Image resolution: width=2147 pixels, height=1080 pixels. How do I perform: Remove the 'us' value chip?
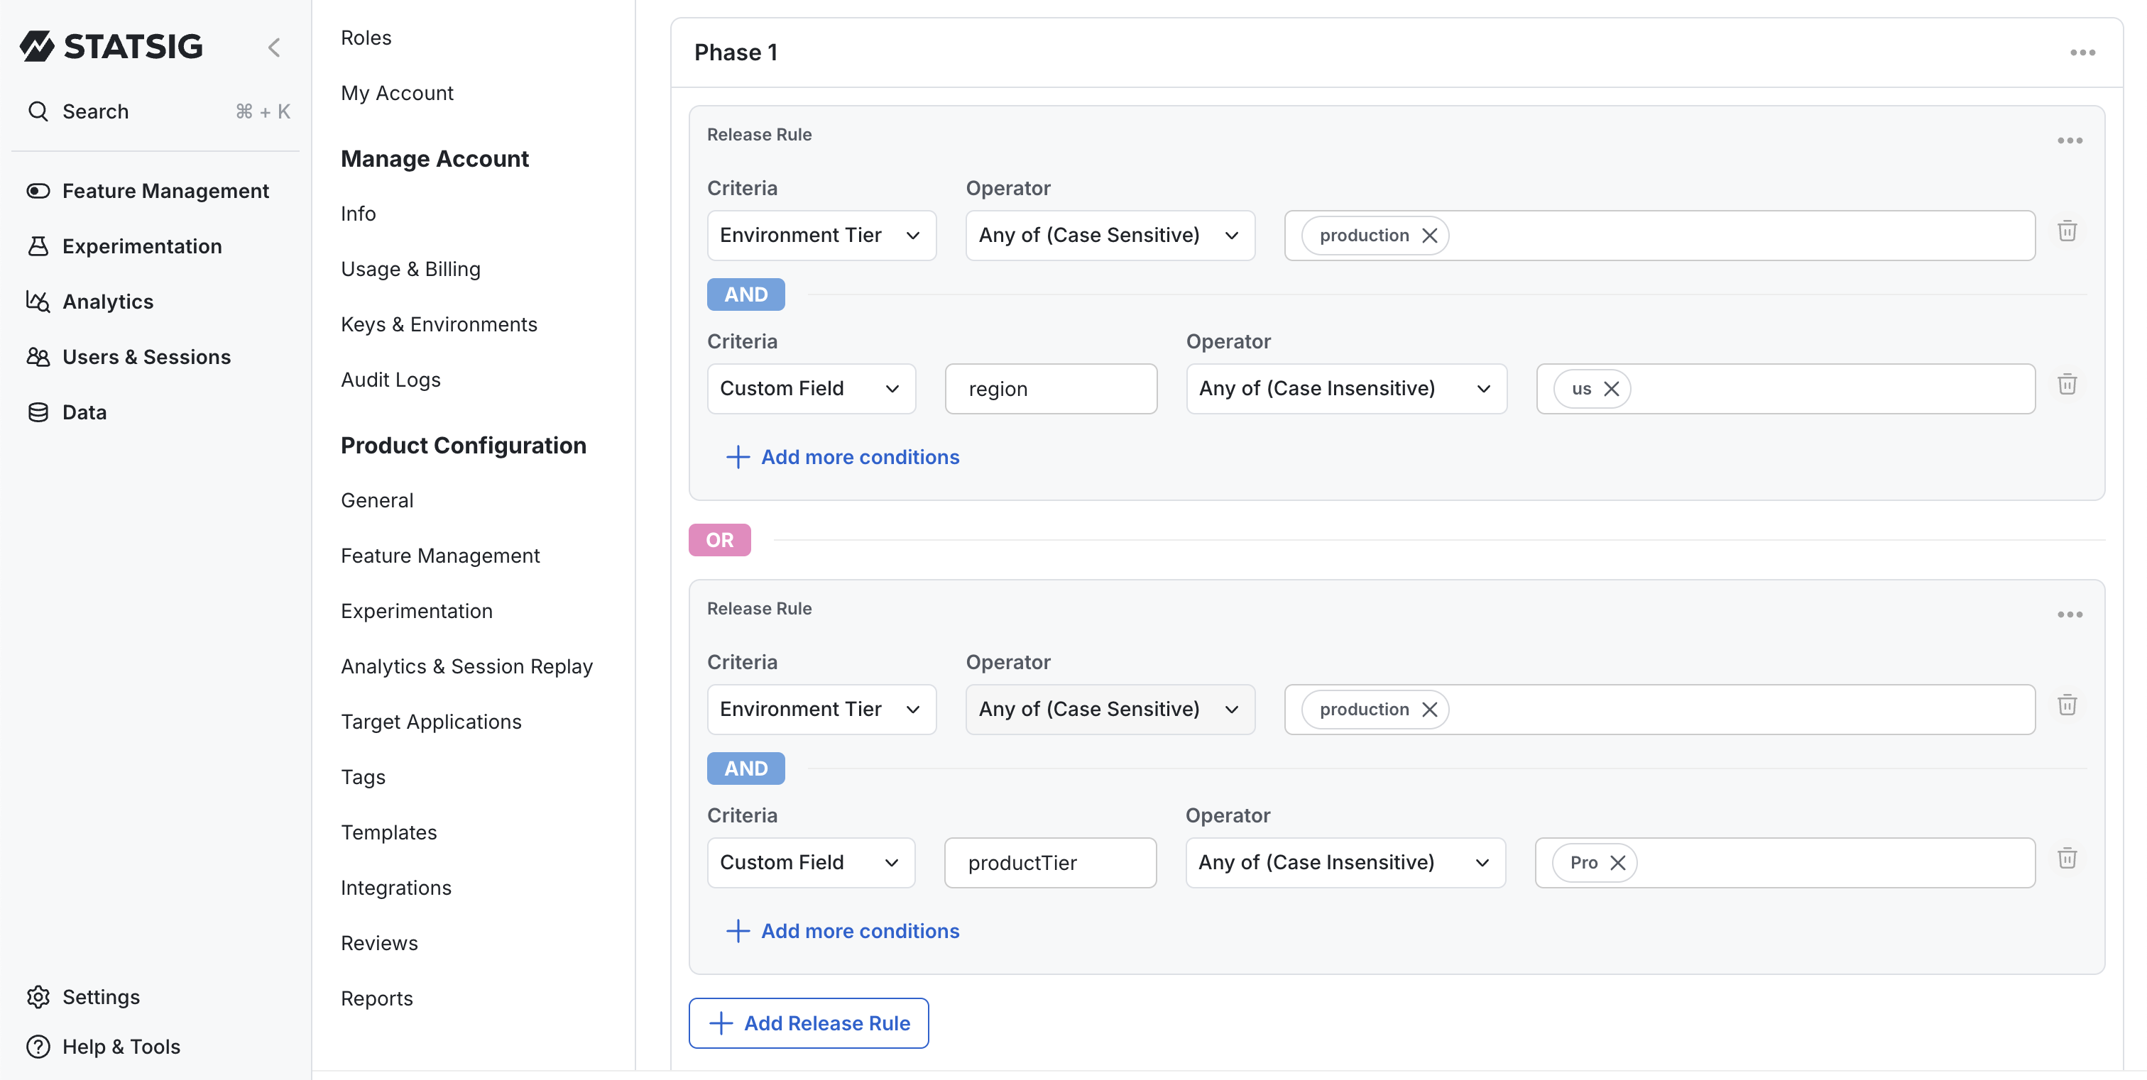[x=1611, y=389]
